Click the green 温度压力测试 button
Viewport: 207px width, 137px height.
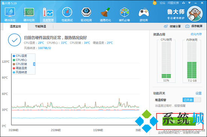(x=179, y=121)
